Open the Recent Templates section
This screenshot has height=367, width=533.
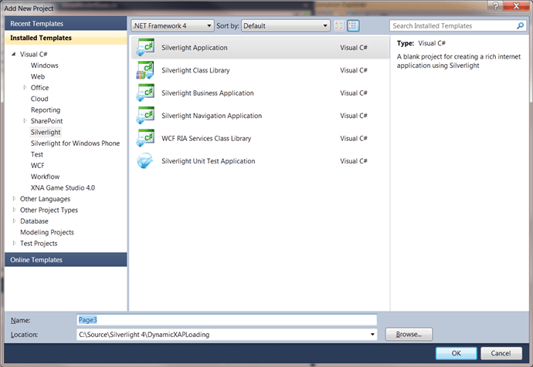click(x=66, y=24)
